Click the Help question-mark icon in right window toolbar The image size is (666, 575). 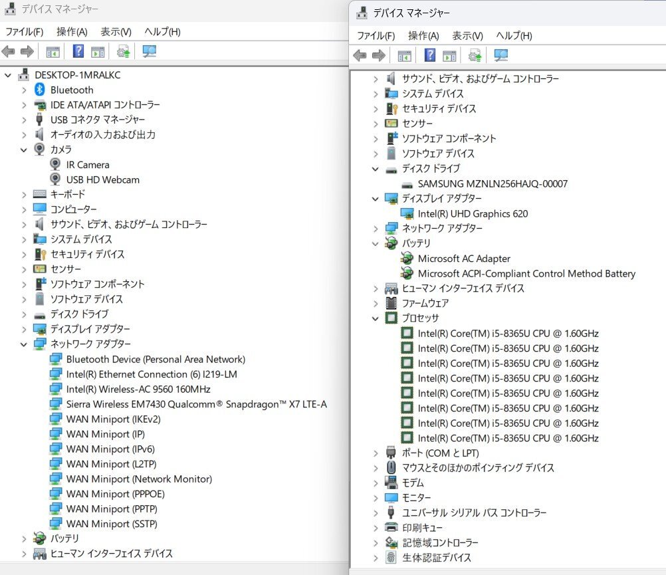[x=430, y=55]
